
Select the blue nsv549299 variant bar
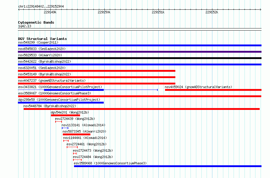pos(140,45)
